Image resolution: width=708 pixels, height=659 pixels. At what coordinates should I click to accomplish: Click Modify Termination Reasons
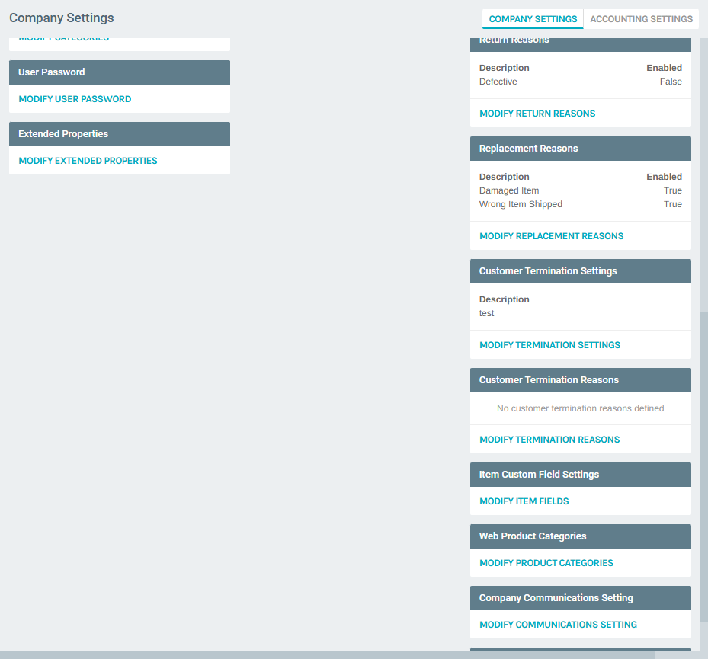coord(549,439)
